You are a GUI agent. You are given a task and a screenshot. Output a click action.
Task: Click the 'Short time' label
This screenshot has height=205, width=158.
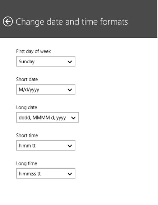[x=27, y=136]
